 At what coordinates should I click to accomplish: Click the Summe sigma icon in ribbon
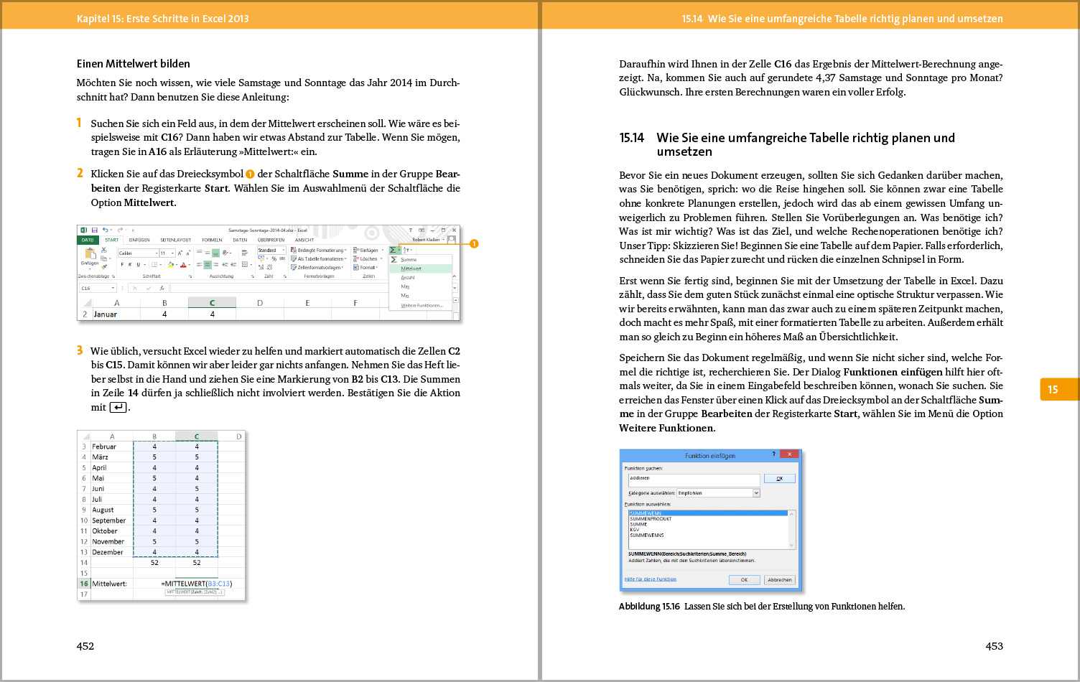coord(393,250)
